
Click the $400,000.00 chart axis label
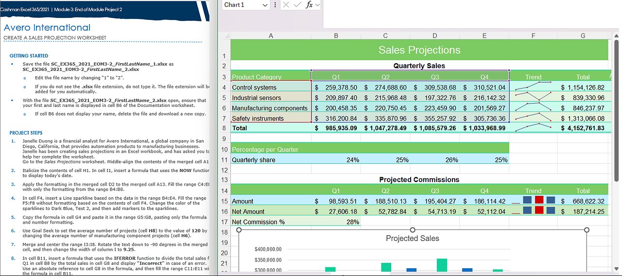click(x=268, y=249)
